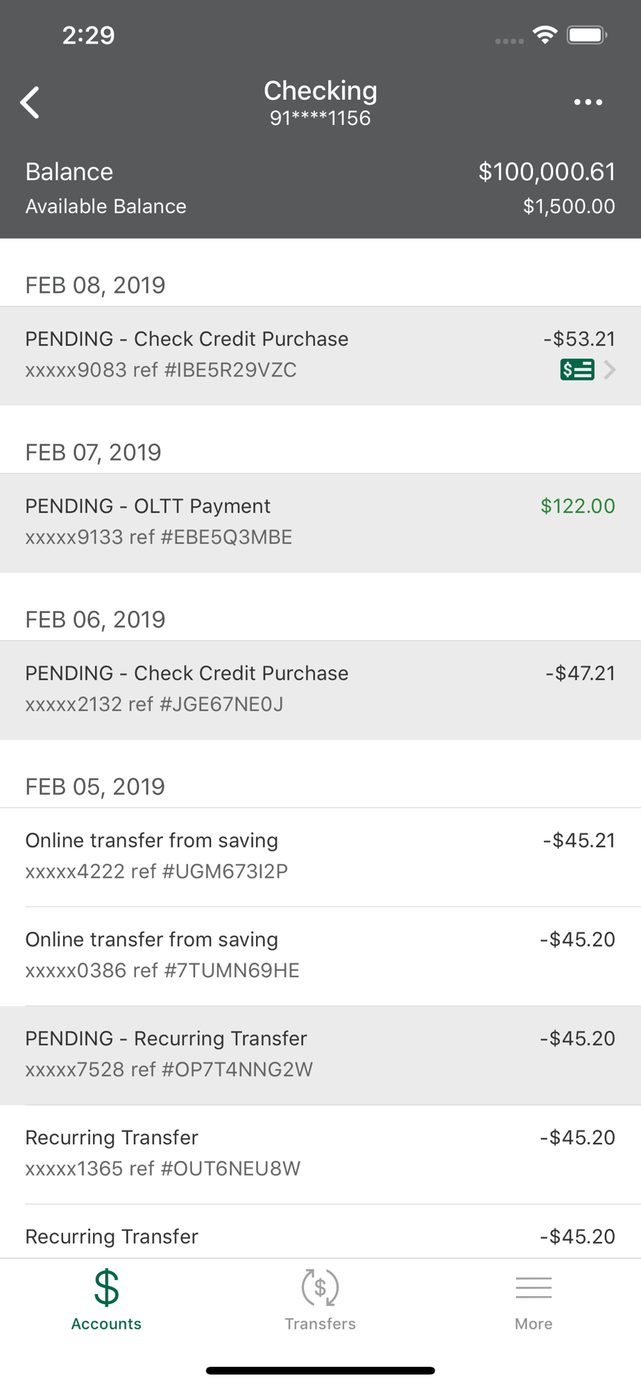Tap the green check image icon
The image size is (641, 1387).
tap(576, 370)
